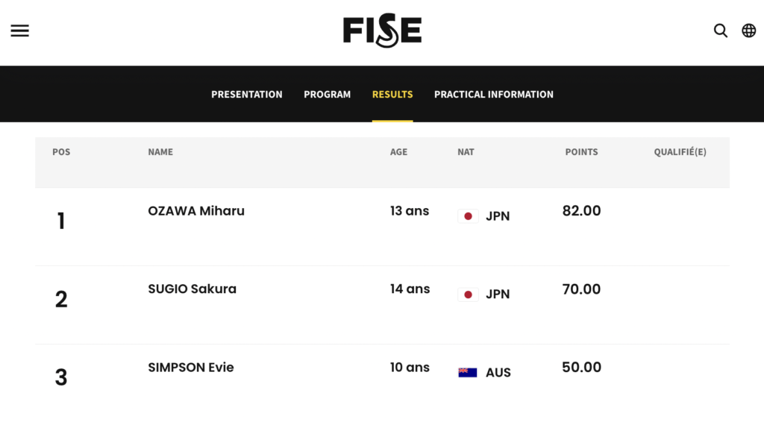Image resolution: width=764 pixels, height=422 pixels.
Task: Go to Practical Information tab
Action: [494, 95]
